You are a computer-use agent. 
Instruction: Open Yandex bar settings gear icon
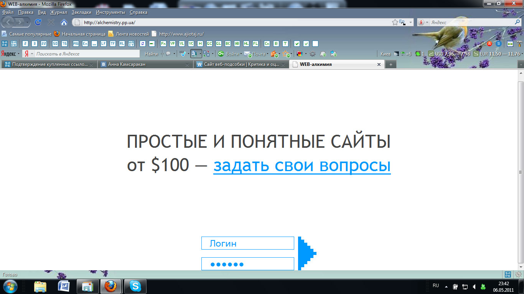tap(313, 54)
